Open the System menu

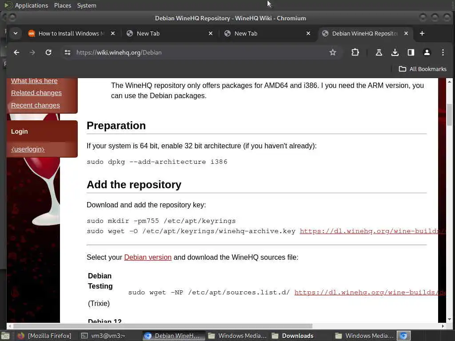pyautogui.click(x=87, y=5)
